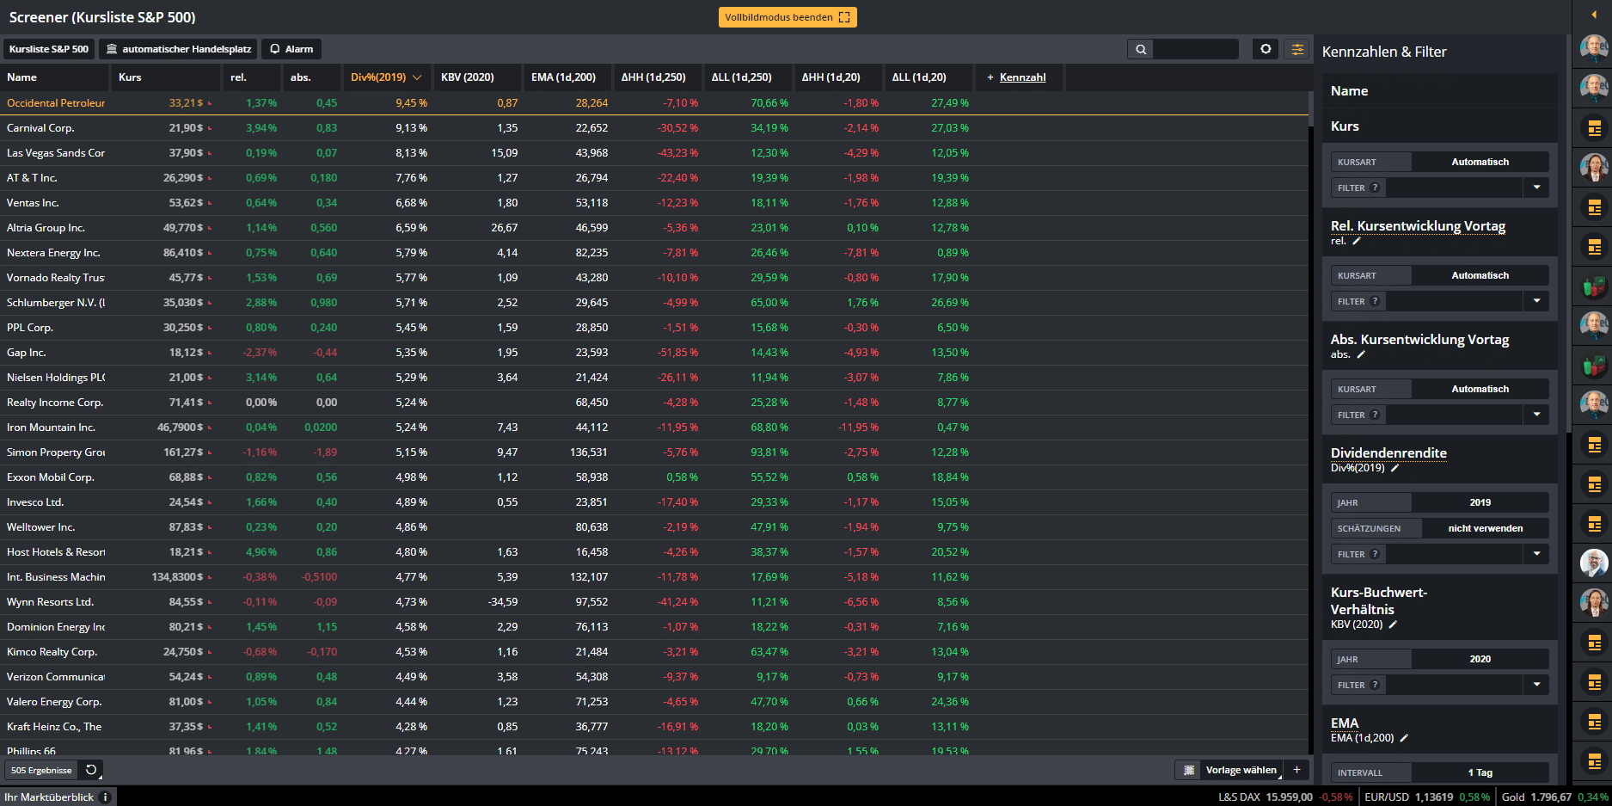Image resolution: width=1612 pixels, height=806 pixels.
Task: Add column via + Kennzahl link
Action: click(1016, 77)
